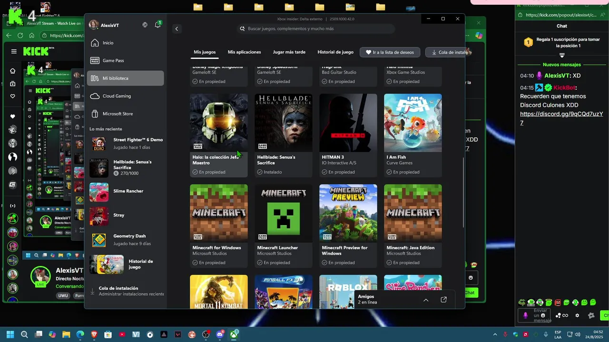Switch to Historial de juego tab
609x342 pixels.
[335, 52]
